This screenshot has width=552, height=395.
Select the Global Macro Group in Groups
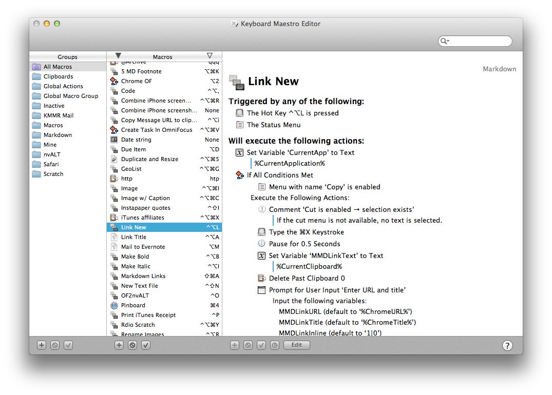coord(70,96)
